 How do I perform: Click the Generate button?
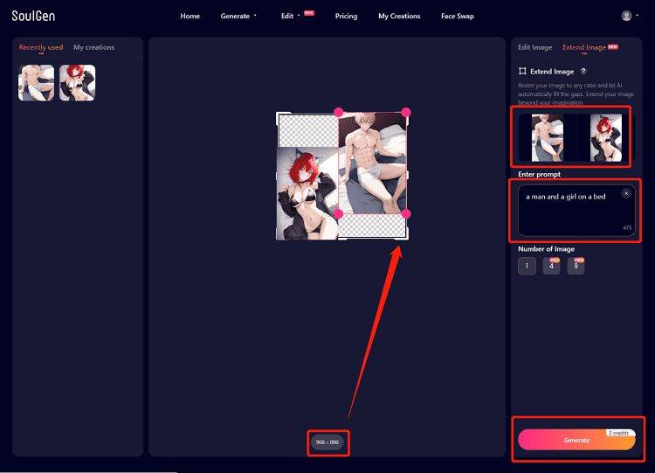click(x=576, y=440)
